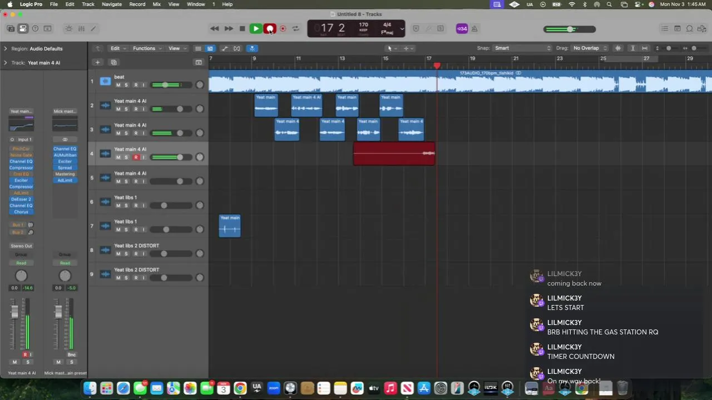Screen dimensions: 712x400
Task: Start playback with green Play button
Action: [x=256, y=28]
